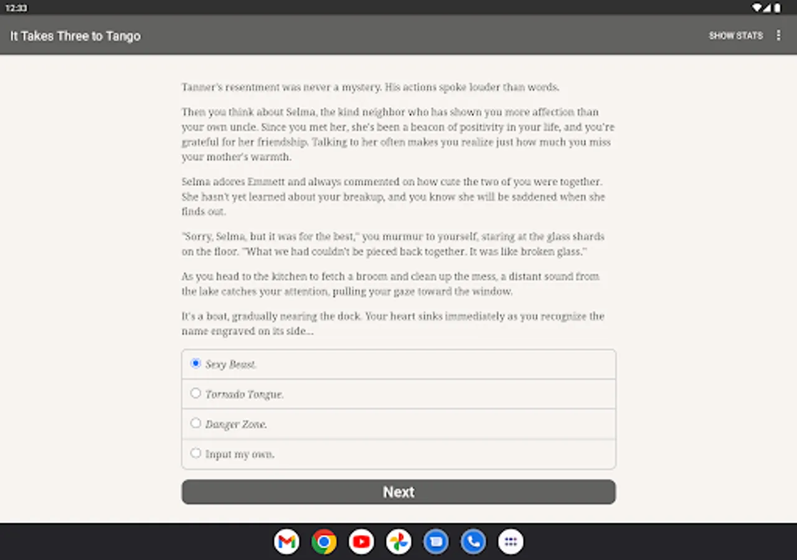Tap the cellular signal status icon
This screenshot has height=560, width=797.
[766, 7]
